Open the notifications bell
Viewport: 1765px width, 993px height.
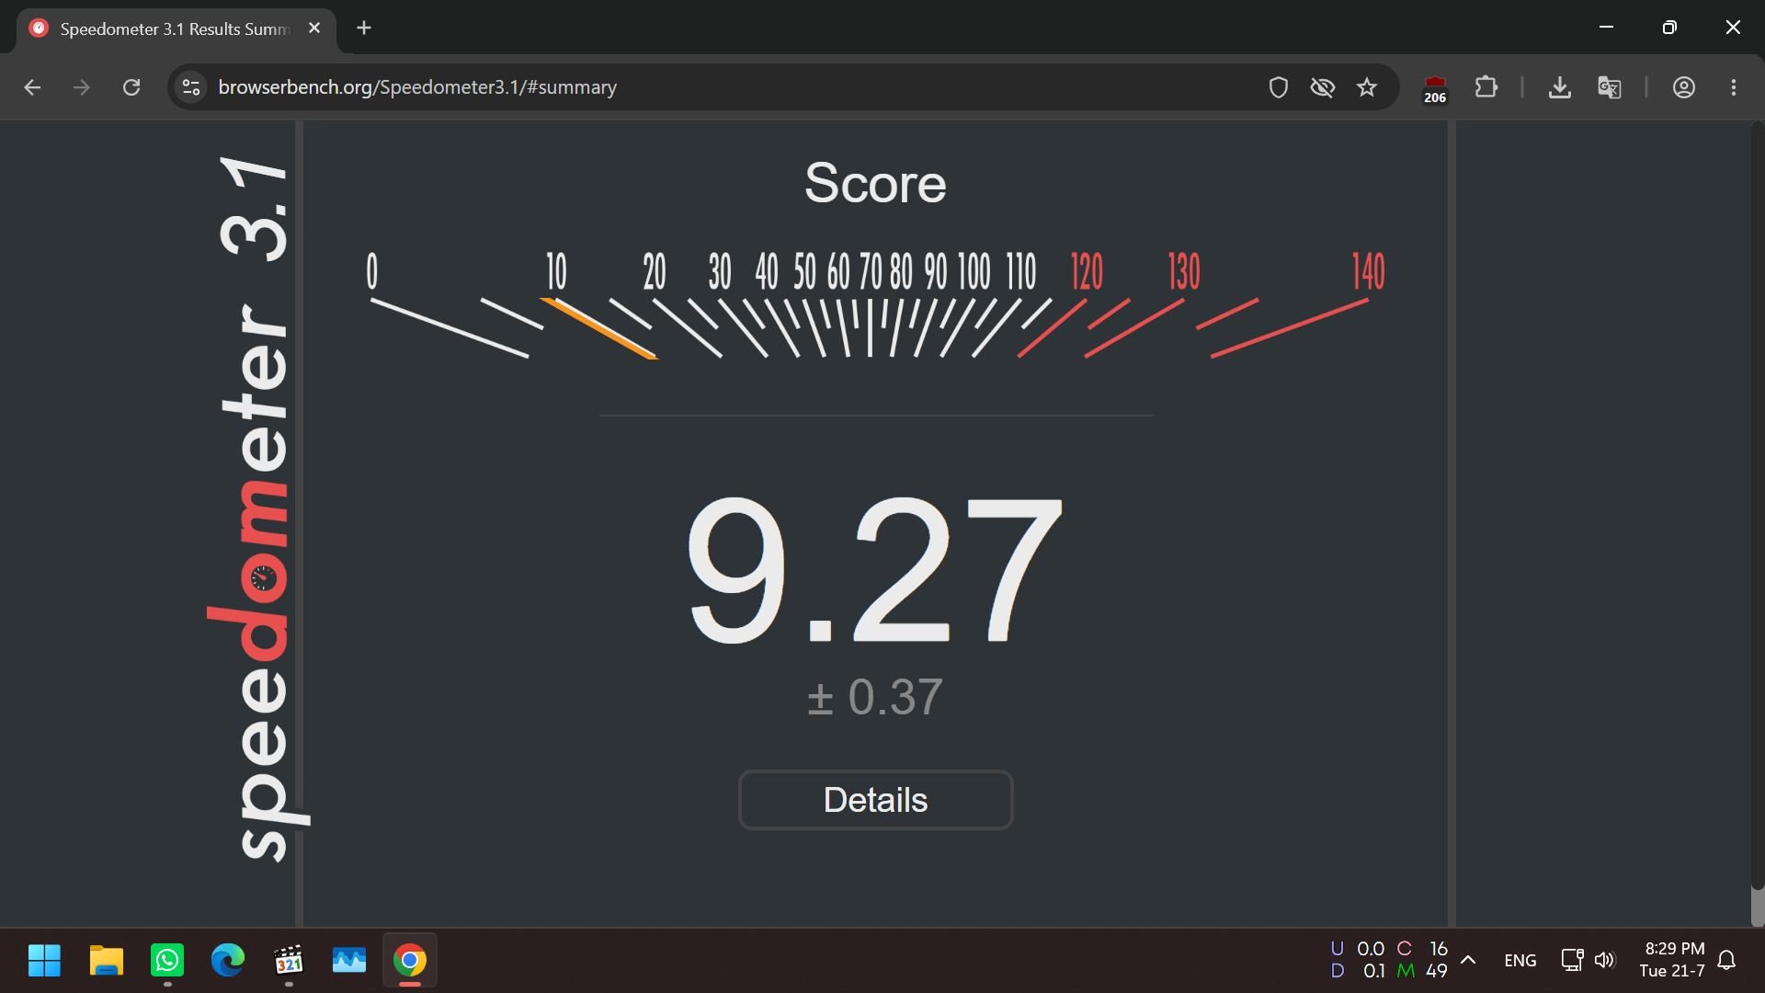tap(1726, 961)
